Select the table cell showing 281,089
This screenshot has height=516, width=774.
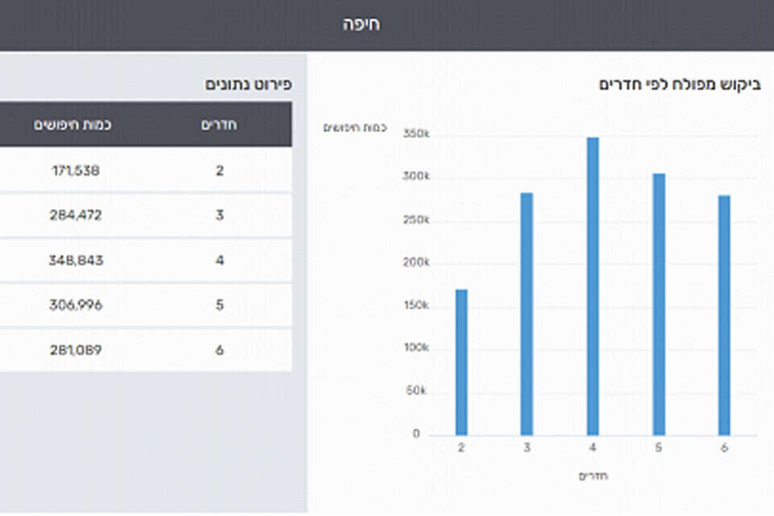pos(73,351)
